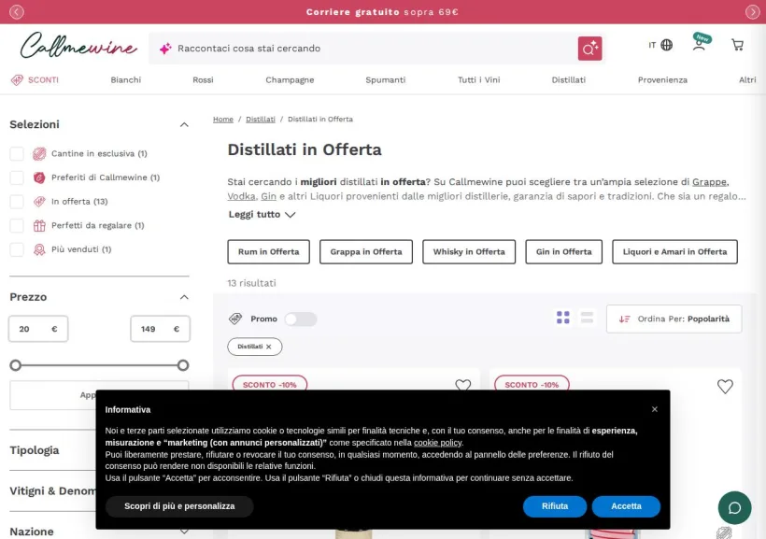766x539 pixels.
Task: Expand Leggi tutto description
Action: 262,215
